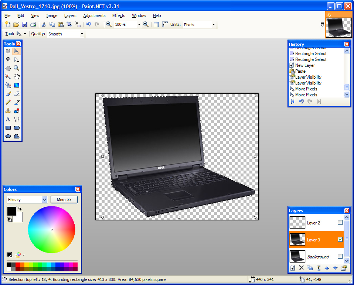Open the Primary color selector dropdown

pyautogui.click(x=44, y=200)
